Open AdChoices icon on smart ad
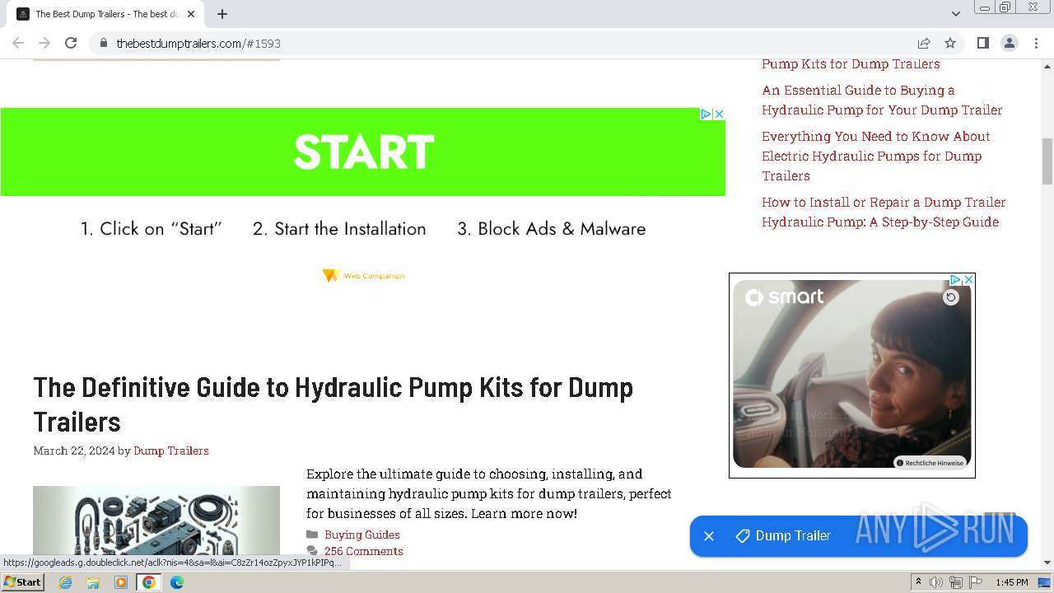The width and height of the screenshot is (1054, 593). [x=955, y=280]
